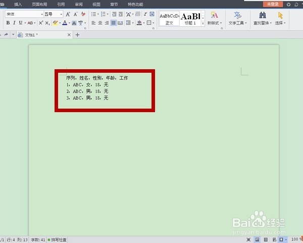Decrease paragraph indent
The image size is (303, 243).
click(114, 14)
